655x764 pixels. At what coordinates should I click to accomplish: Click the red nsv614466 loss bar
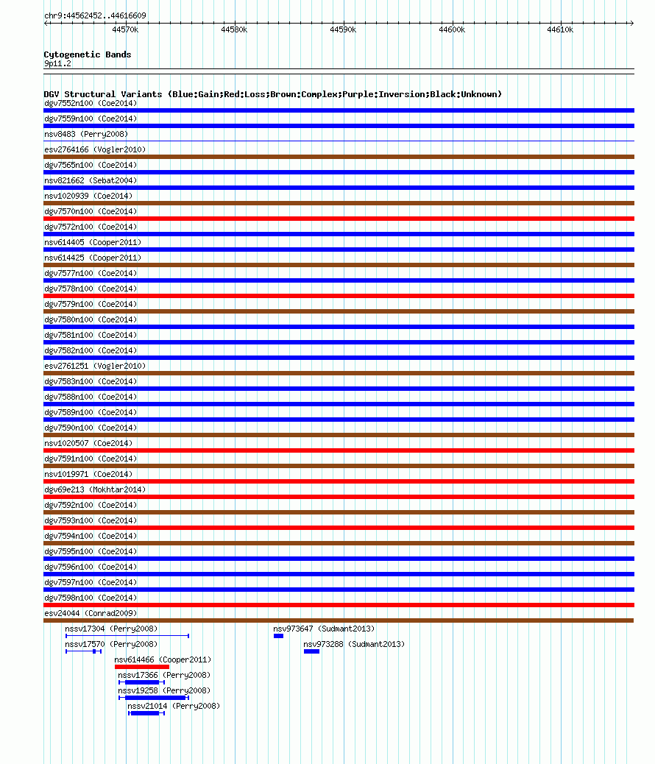coord(142,667)
